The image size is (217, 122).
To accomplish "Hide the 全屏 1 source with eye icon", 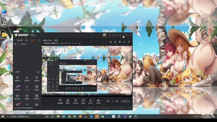I will coord(15,44).
